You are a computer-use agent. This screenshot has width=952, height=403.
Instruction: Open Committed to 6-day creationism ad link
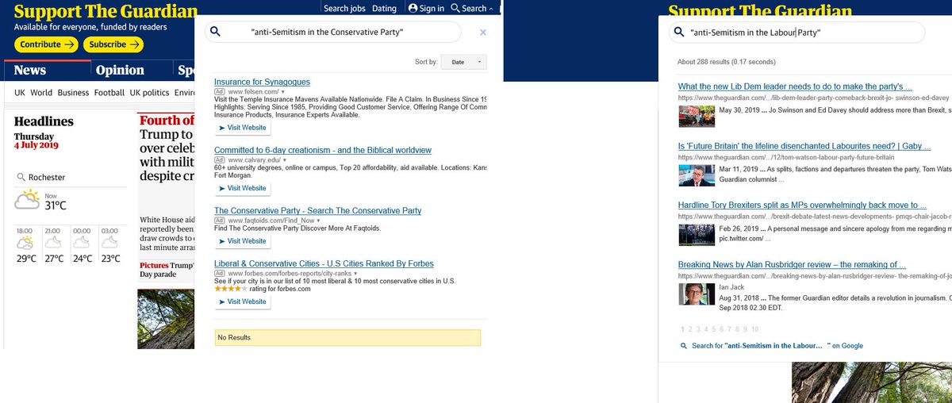323,150
